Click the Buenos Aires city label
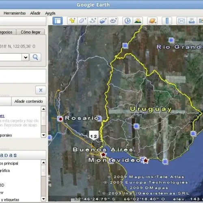This screenshot has width=203, height=203. coord(103,149)
